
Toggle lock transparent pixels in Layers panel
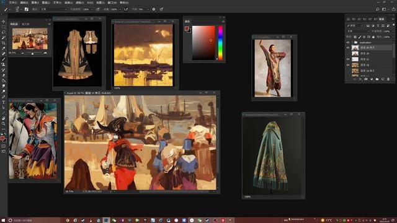[355, 37]
